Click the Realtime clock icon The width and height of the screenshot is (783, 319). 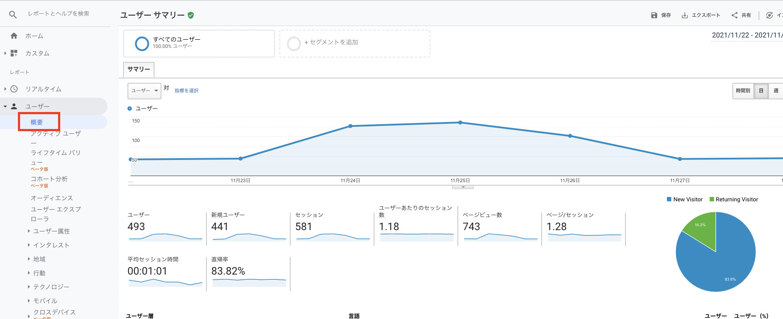pos(14,89)
